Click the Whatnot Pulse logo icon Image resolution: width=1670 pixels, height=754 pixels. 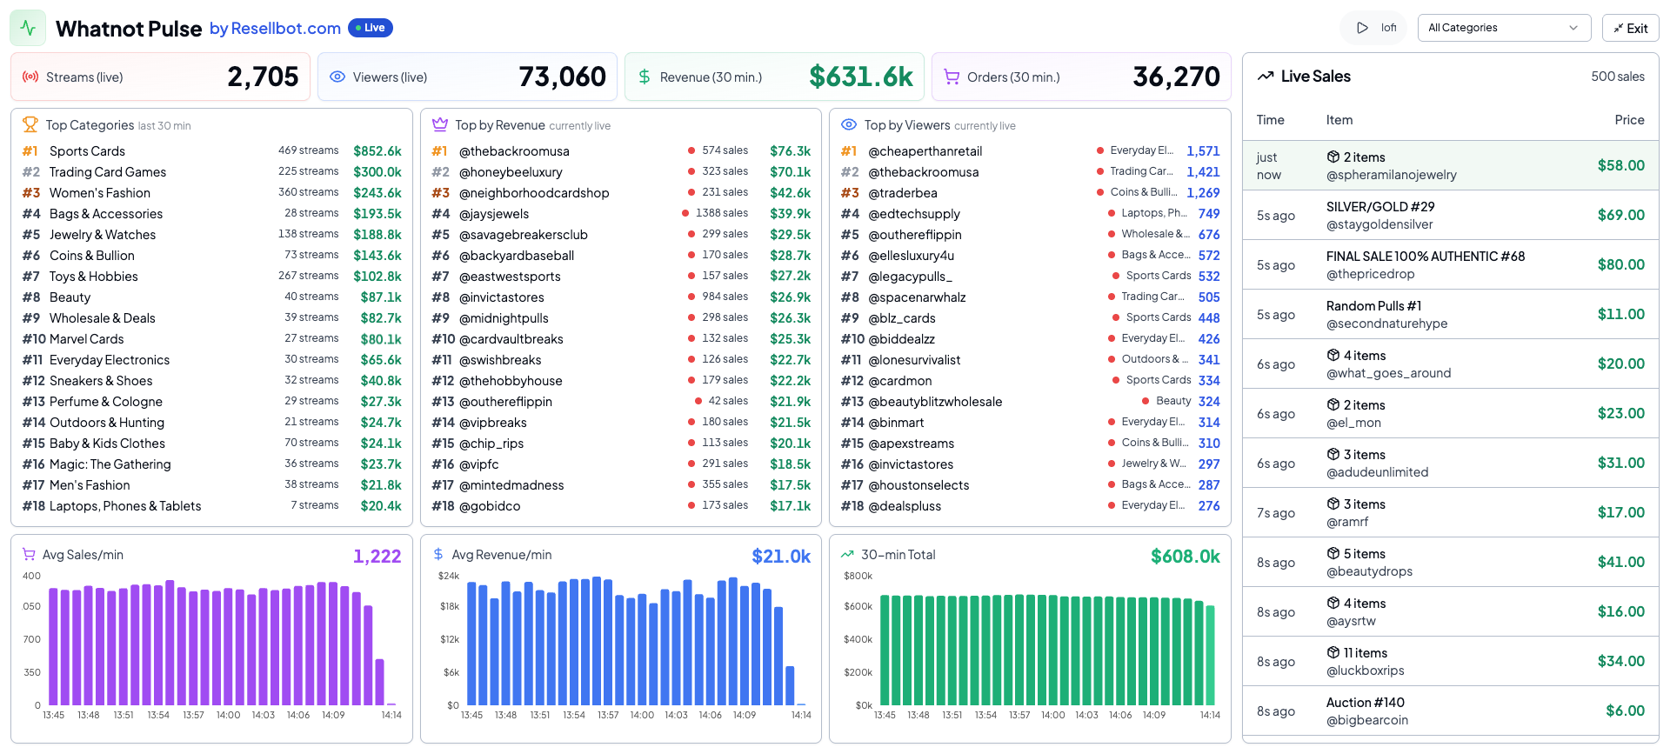[x=28, y=28]
